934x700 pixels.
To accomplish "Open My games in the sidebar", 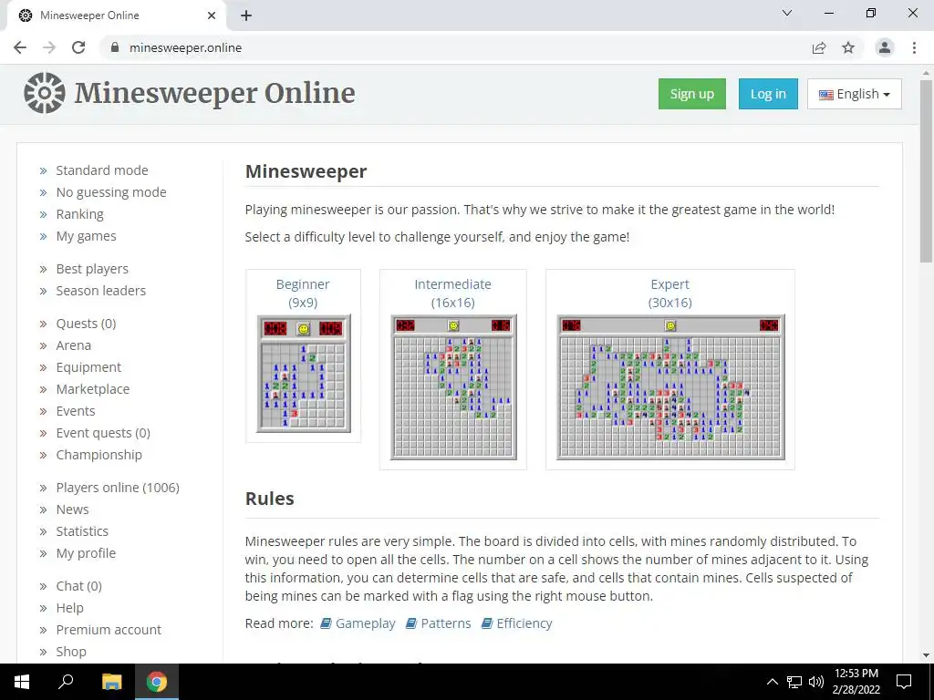I will click(x=87, y=236).
